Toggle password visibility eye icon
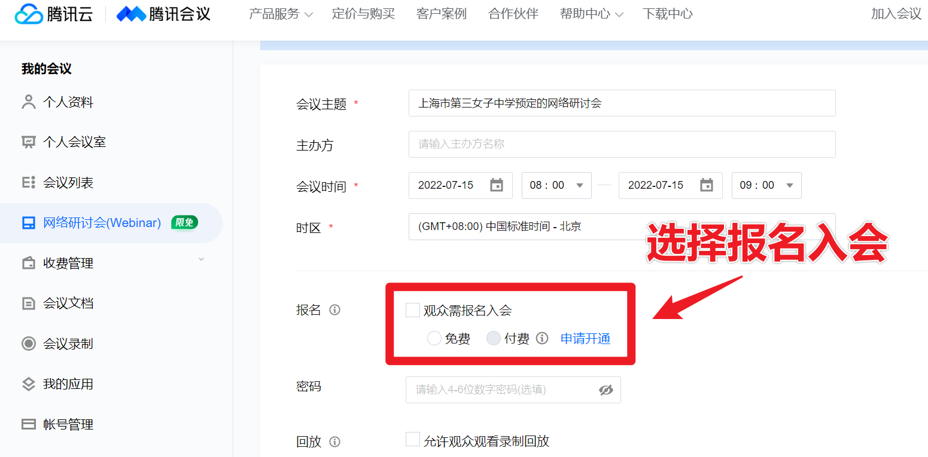The width and height of the screenshot is (928, 457). (606, 390)
